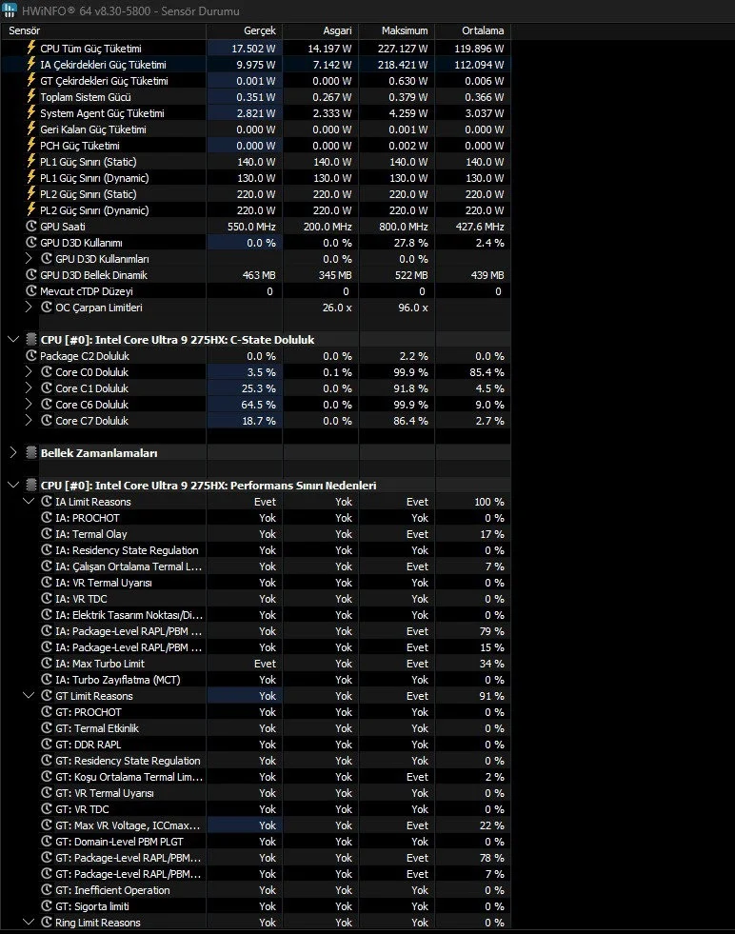The width and height of the screenshot is (735, 934).
Task: Click clock icon of IA: PROCHOT
Action: pyautogui.click(x=47, y=517)
